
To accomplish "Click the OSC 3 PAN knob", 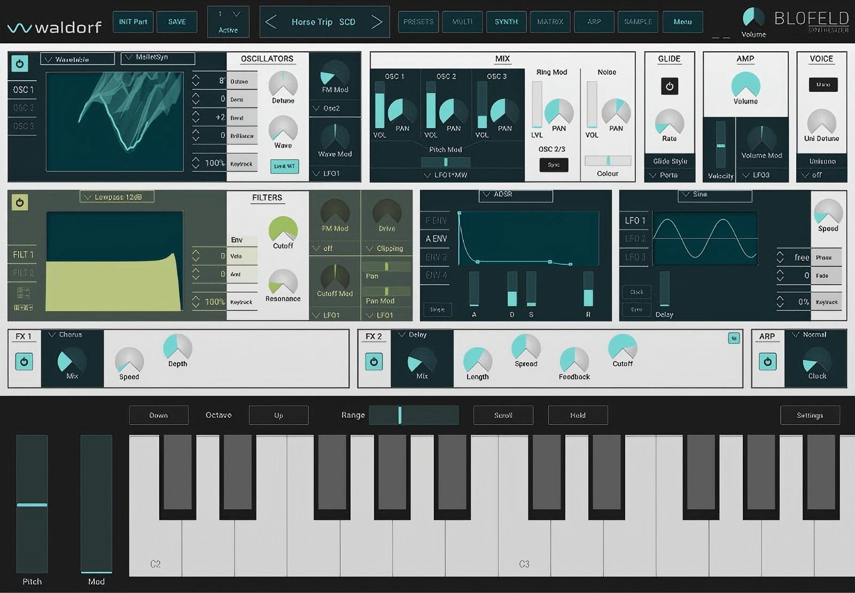I will coord(505,111).
